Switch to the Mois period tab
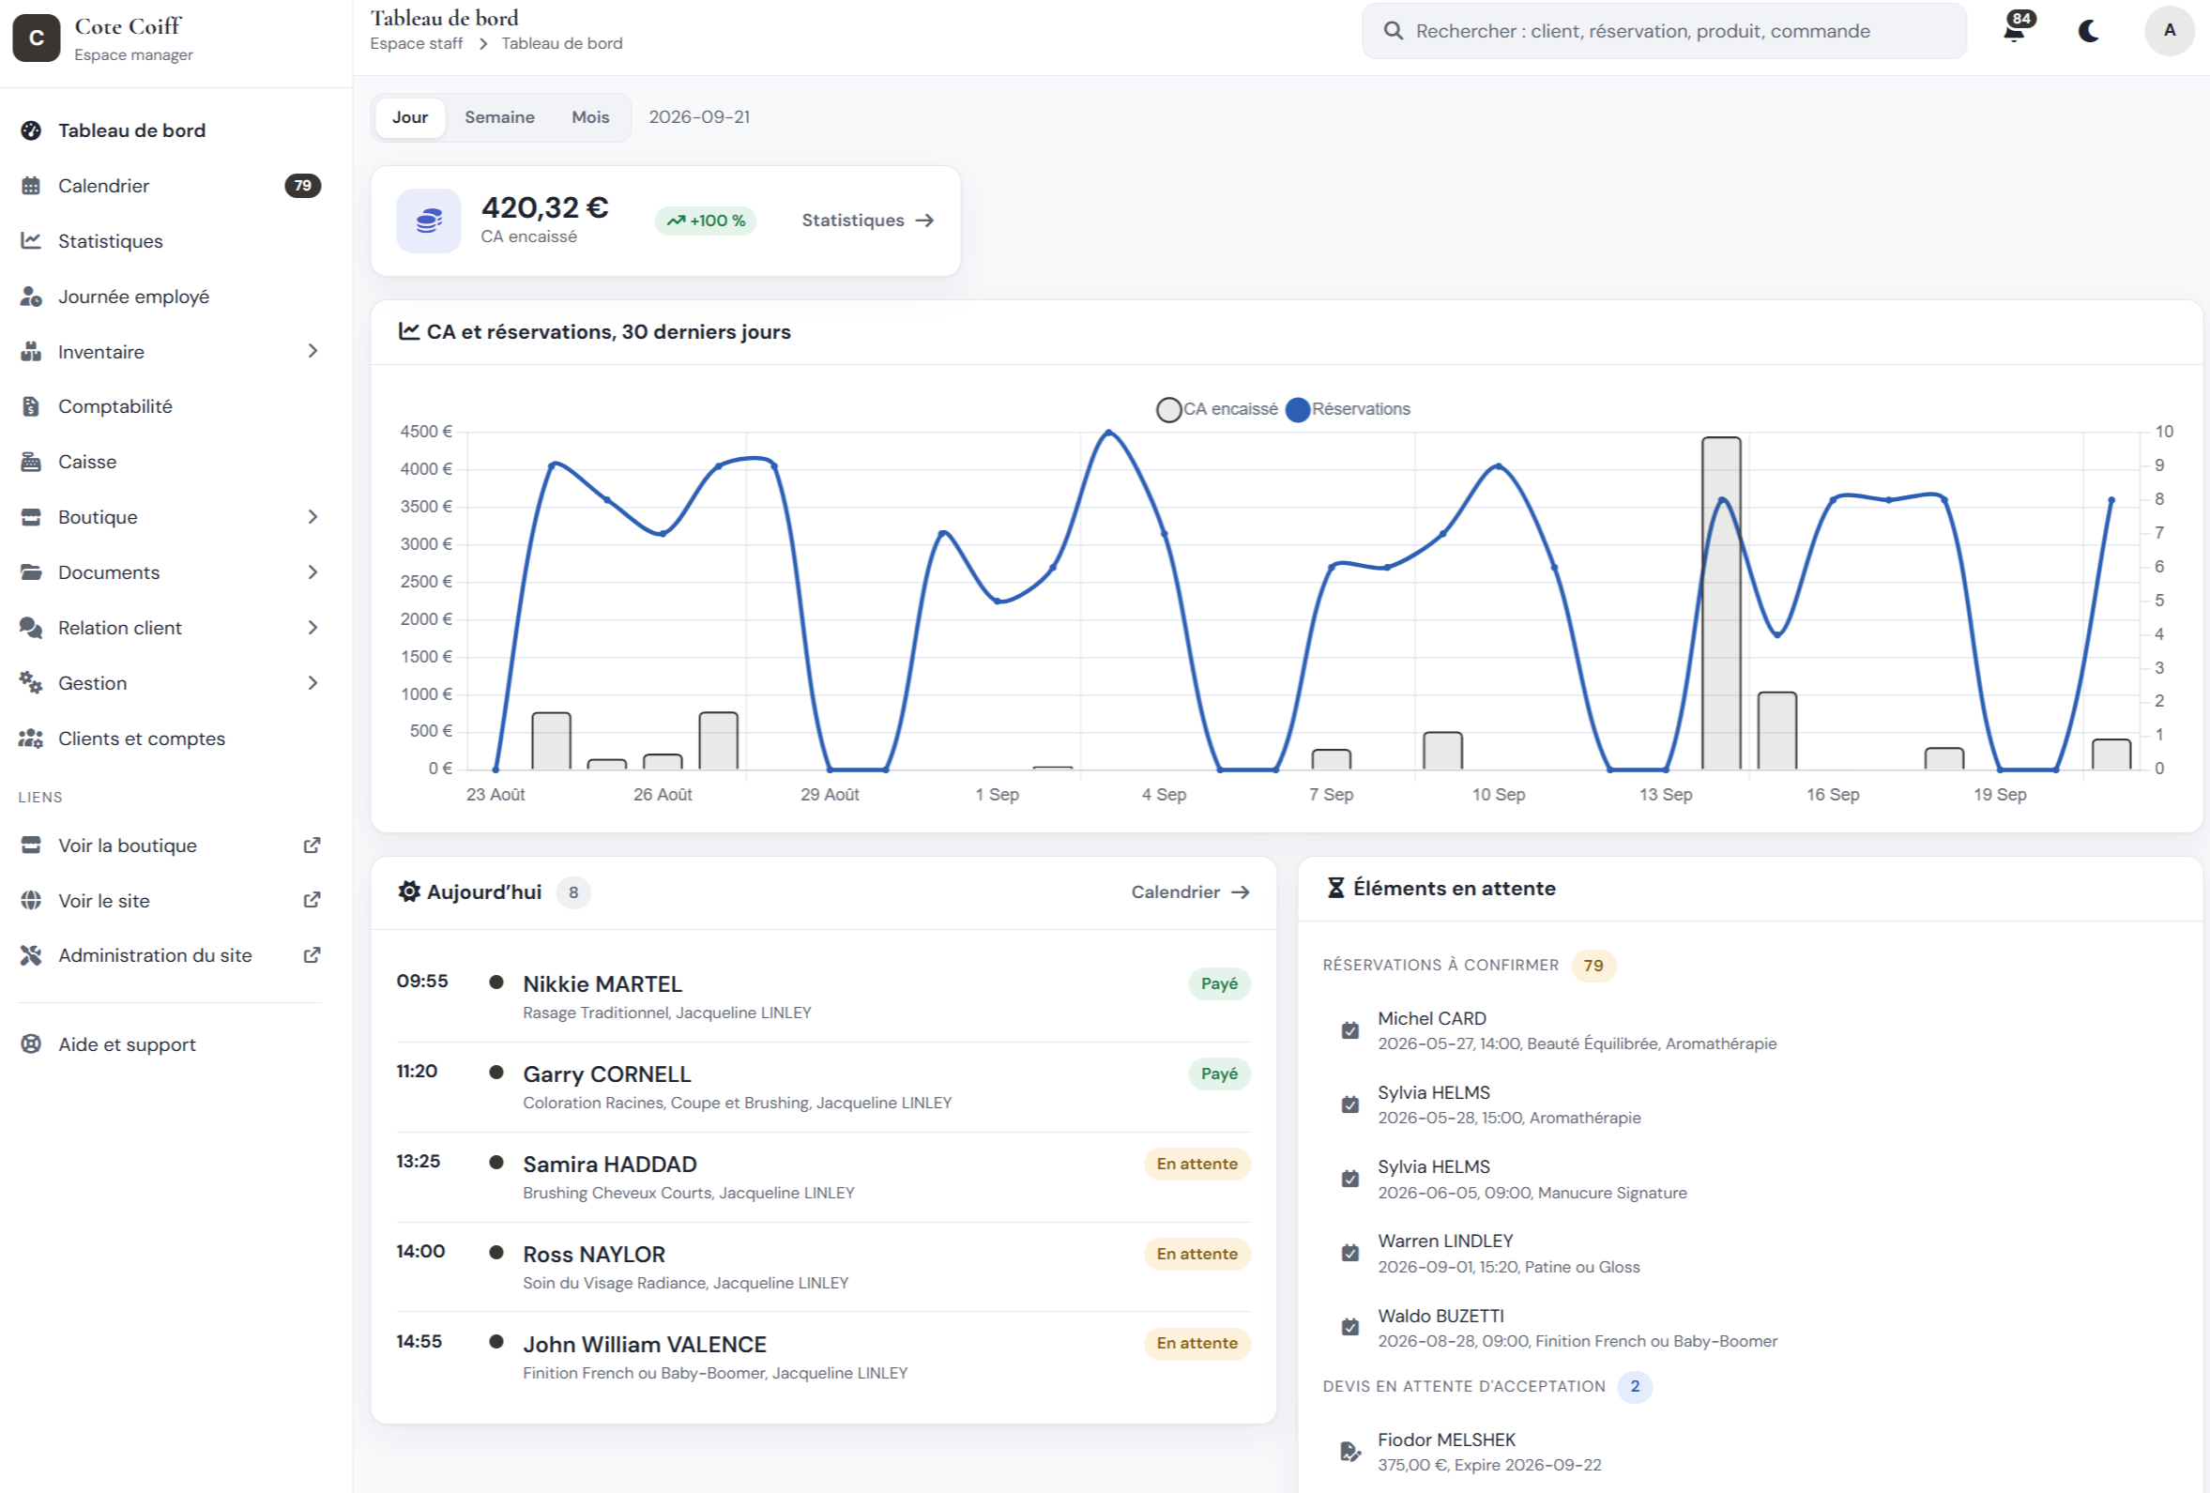 [x=590, y=117]
